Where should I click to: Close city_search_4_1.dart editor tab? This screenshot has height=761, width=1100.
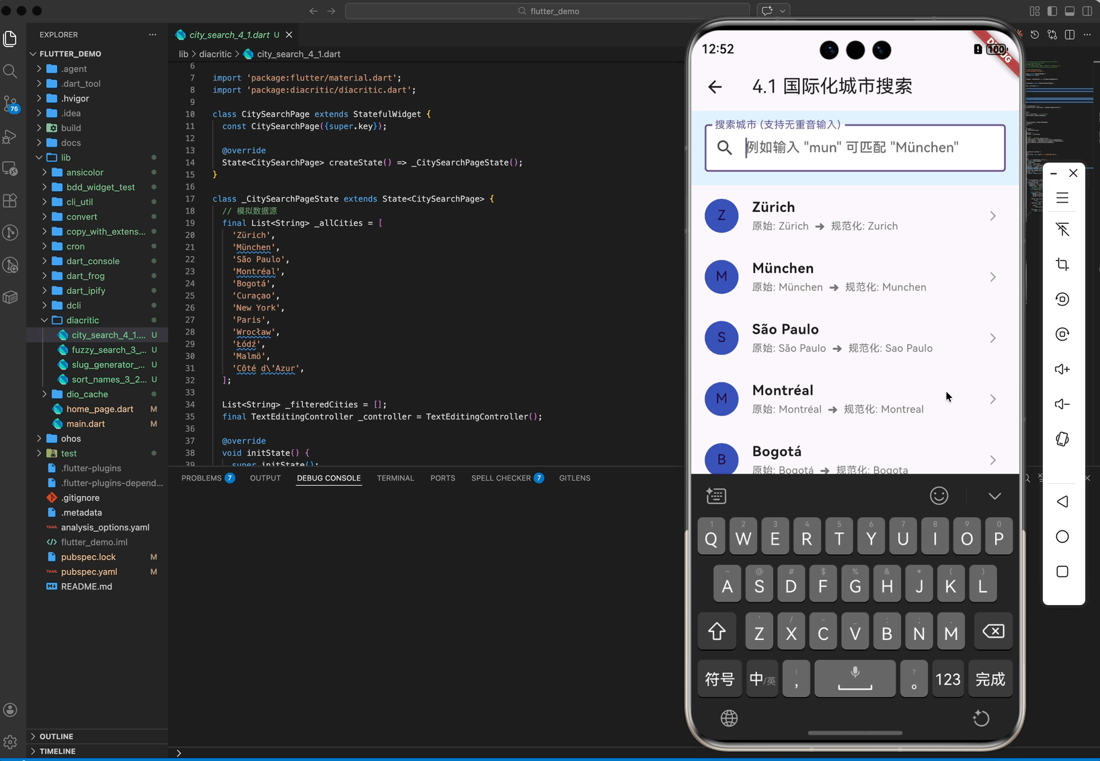click(x=289, y=34)
